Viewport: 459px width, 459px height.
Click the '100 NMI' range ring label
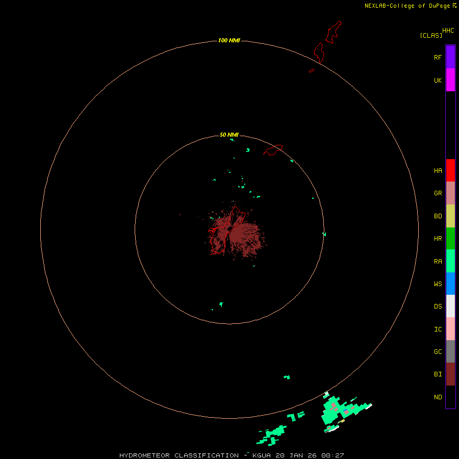(229, 40)
